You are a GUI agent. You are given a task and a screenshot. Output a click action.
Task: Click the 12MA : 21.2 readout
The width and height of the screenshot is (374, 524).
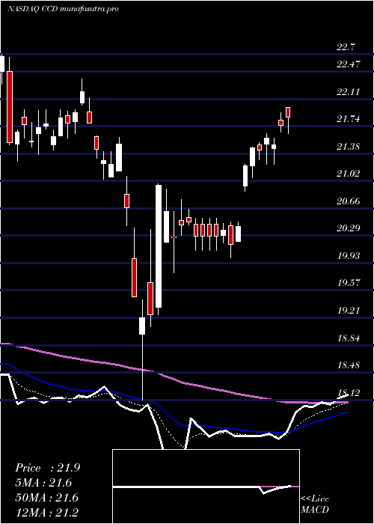click(x=46, y=512)
